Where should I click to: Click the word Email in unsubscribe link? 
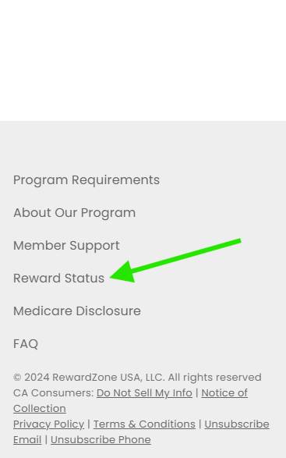click(27, 439)
